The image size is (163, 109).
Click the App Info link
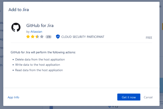[x=13, y=97]
